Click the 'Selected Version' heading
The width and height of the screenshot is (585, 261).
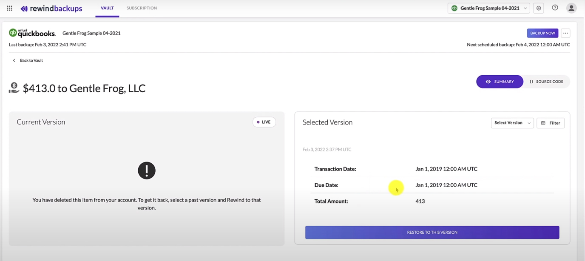click(x=327, y=122)
